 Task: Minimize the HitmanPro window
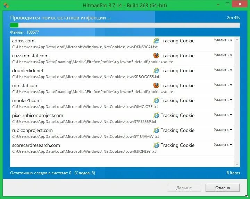click(x=218, y=5)
